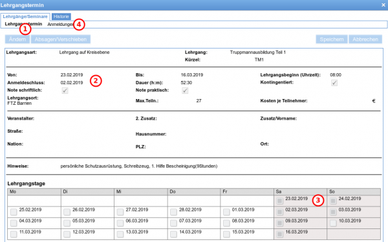
Task: Click the Do column header
Action: point(194,192)
